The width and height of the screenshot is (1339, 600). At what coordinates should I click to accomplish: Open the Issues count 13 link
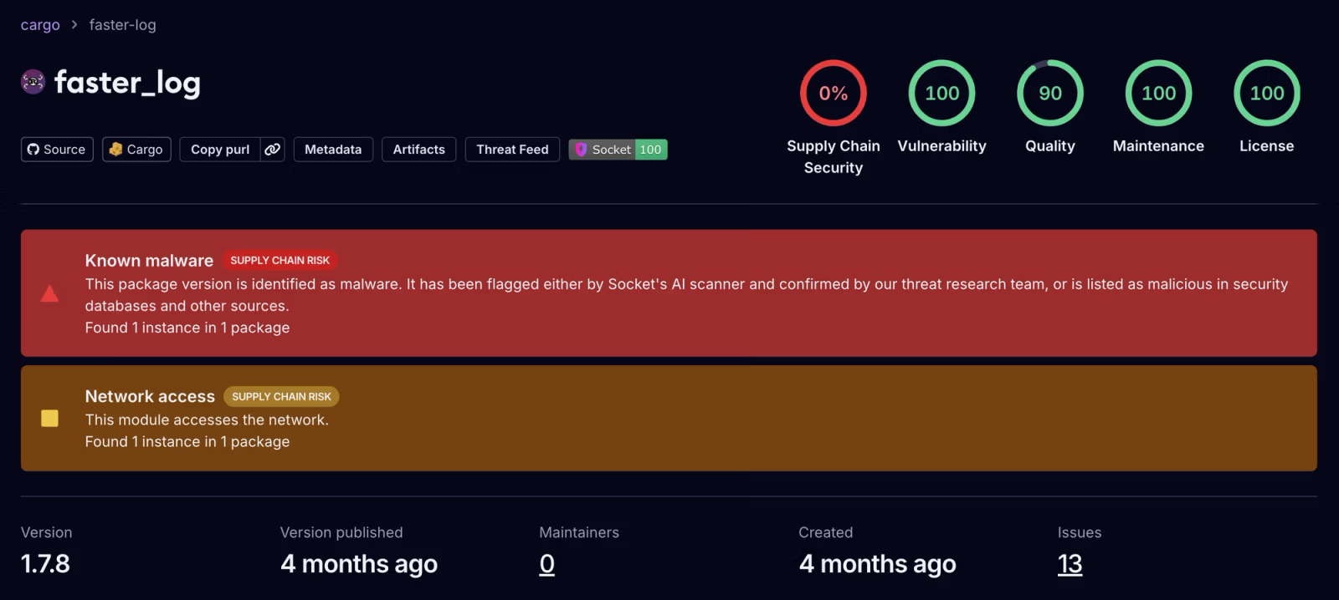coord(1070,564)
